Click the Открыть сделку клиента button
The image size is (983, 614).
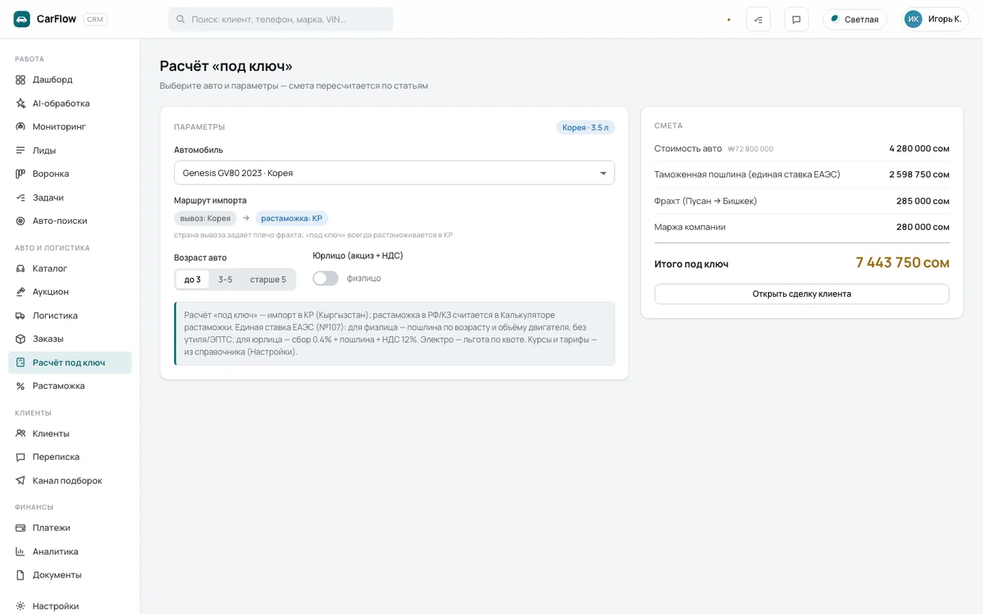point(802,294)
